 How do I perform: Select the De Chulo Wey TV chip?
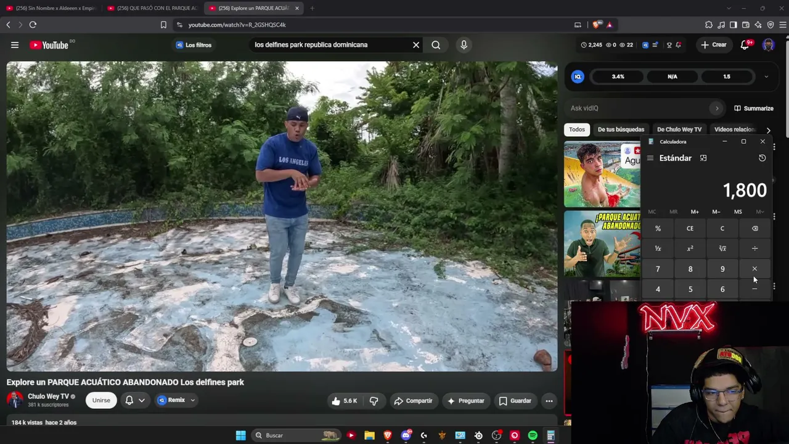679,129
